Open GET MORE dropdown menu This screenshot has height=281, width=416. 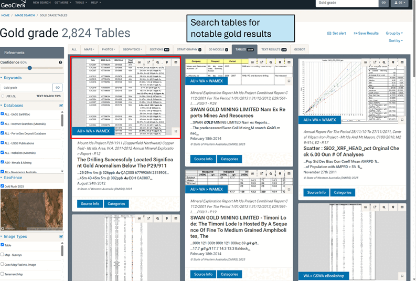(x=63, y=3)
